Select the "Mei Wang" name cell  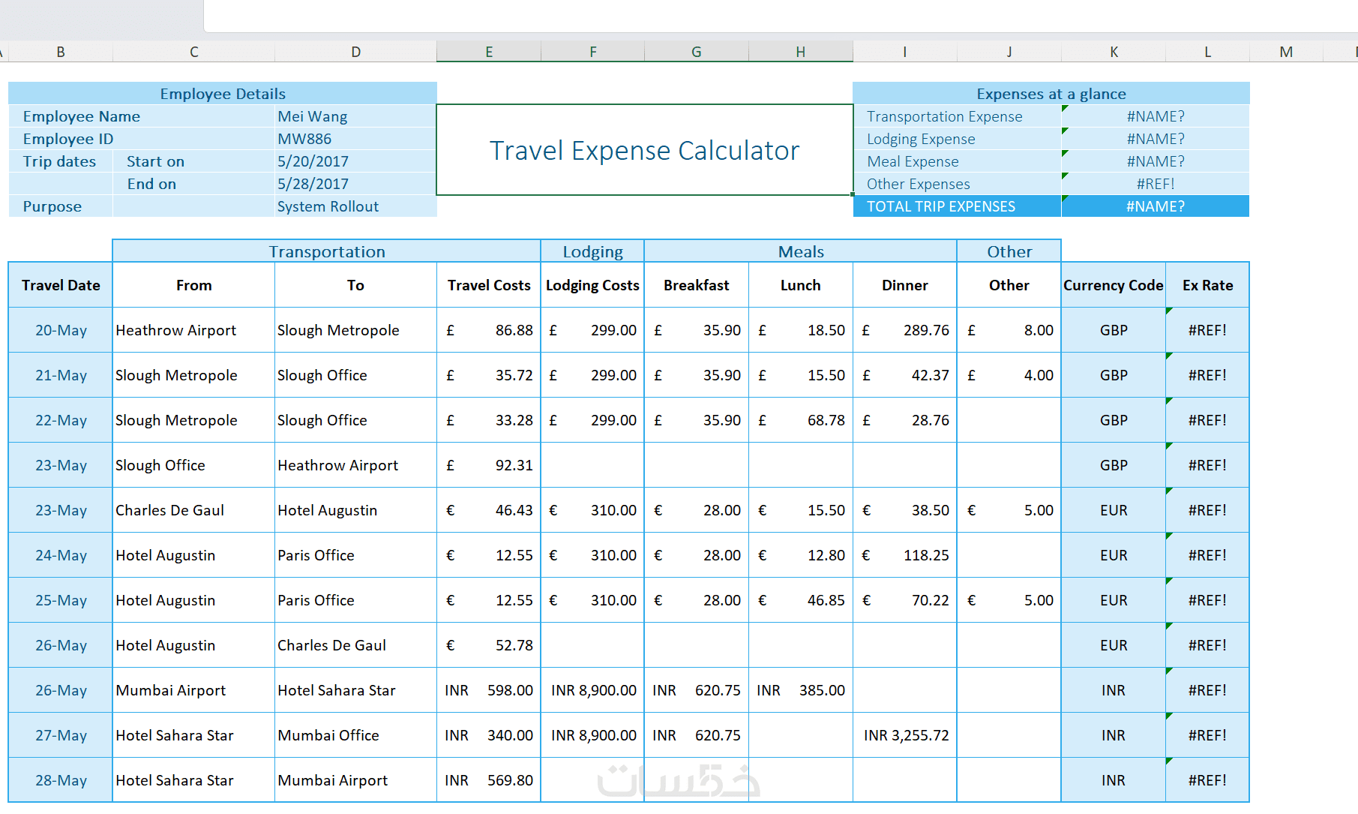click(356, 116)
